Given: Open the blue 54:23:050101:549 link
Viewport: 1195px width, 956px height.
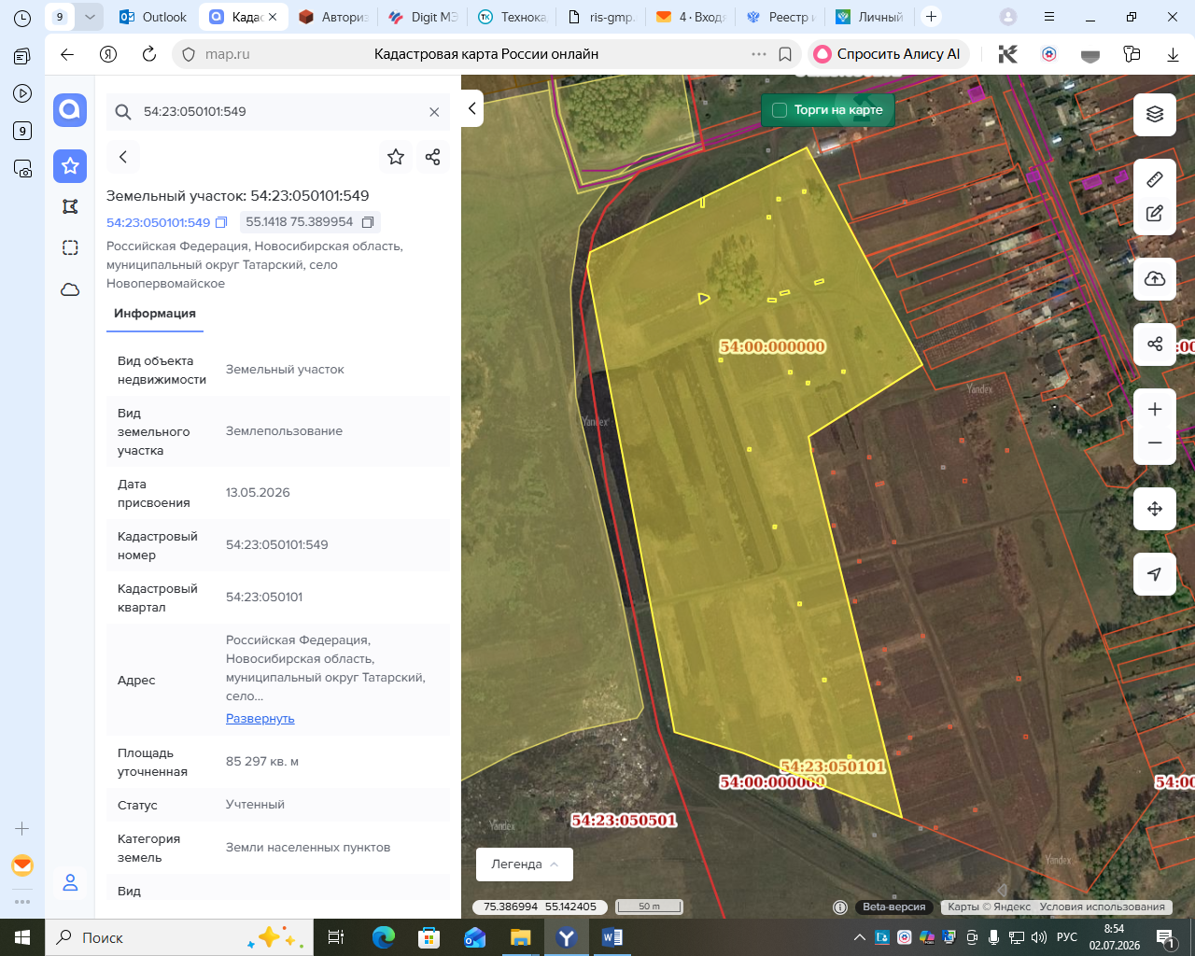Looking at the screenshot, I should pyautogui.click(x=159, y=223).
